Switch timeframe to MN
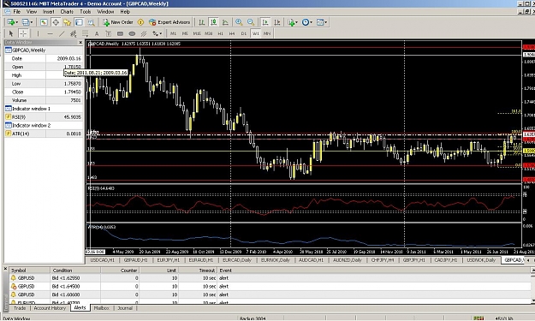 pos(267,33)
